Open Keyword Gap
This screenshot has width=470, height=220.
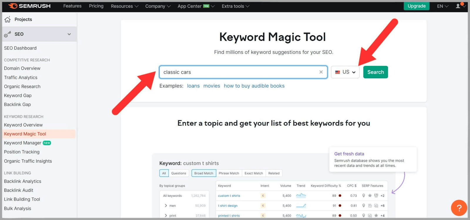pyautogui.click(x=18, y=95)
